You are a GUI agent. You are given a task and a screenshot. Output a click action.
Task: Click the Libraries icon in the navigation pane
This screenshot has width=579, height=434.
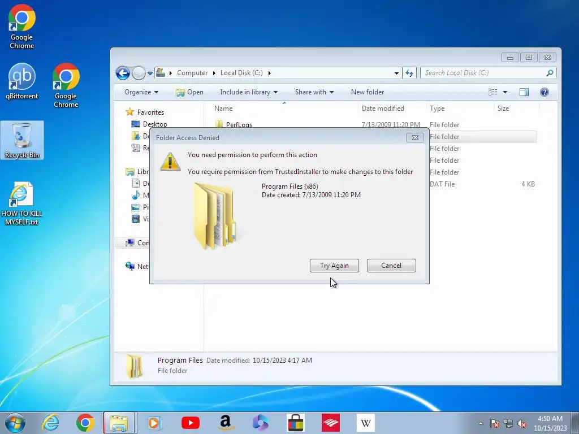(x=130, y=172)
